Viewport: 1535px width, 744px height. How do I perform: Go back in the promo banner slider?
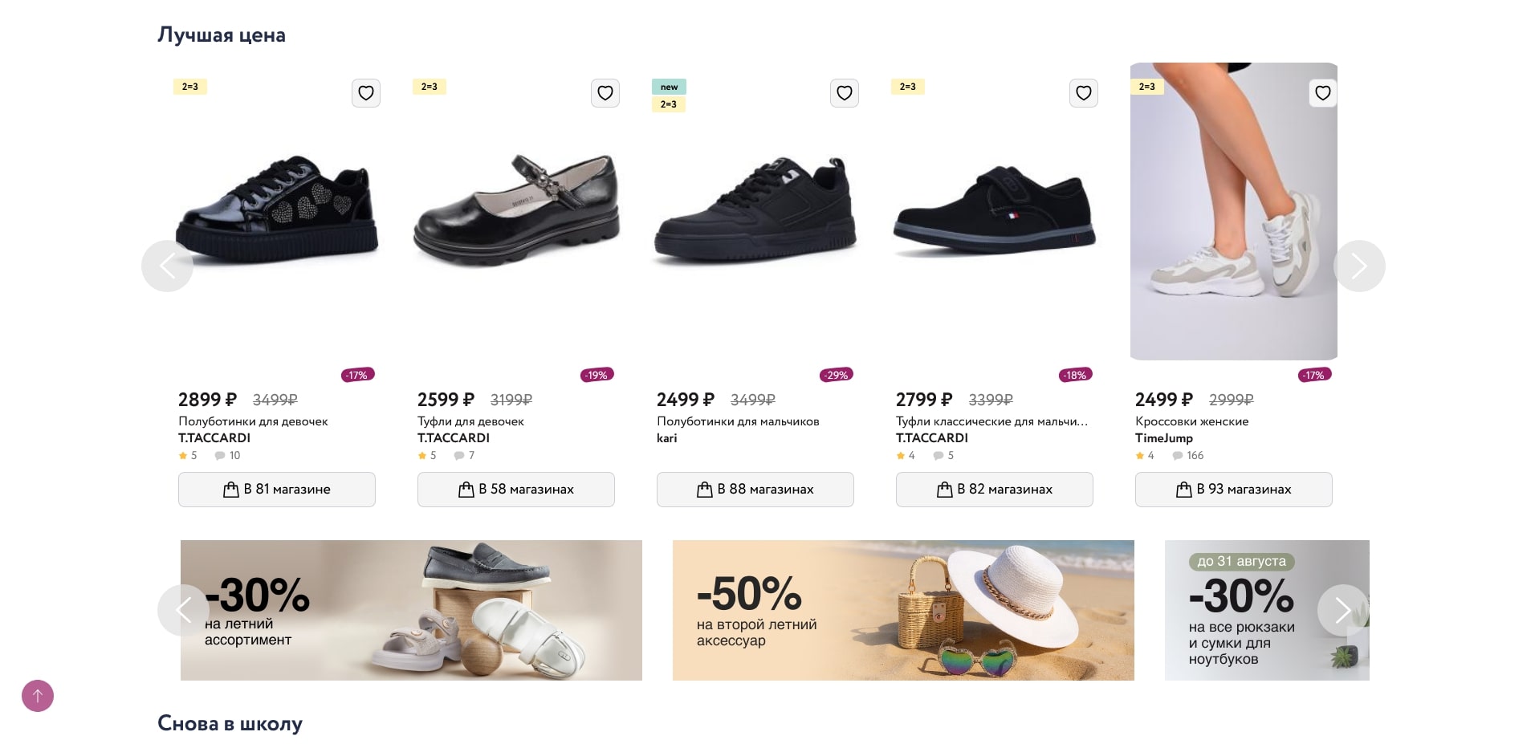[x=183, y=611]
